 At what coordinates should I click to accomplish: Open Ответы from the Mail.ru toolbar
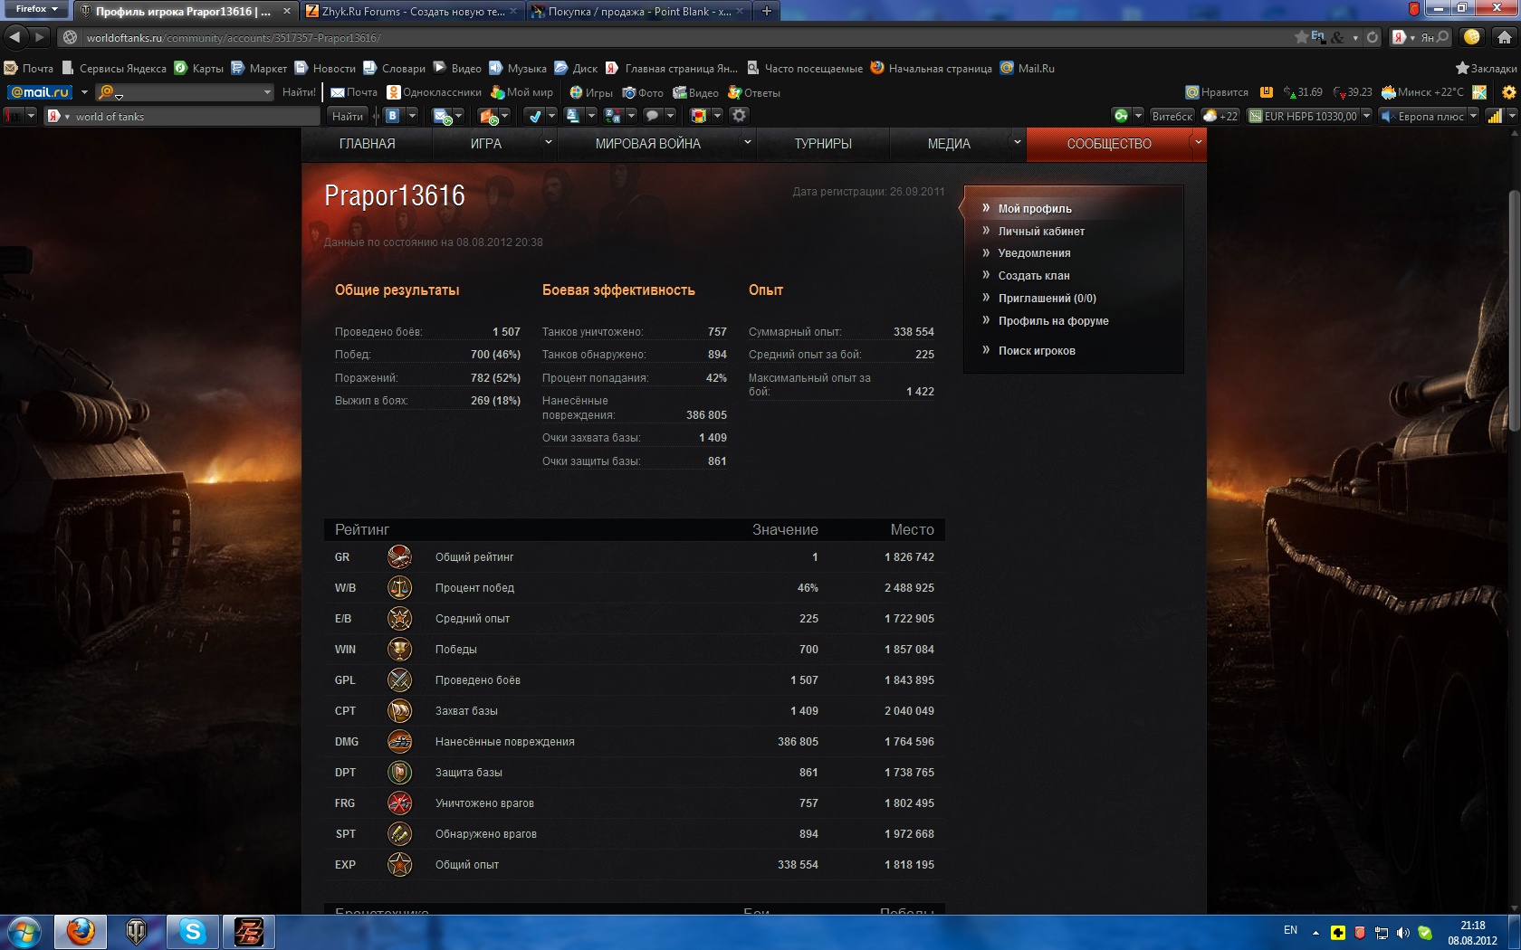pos(754,92)
